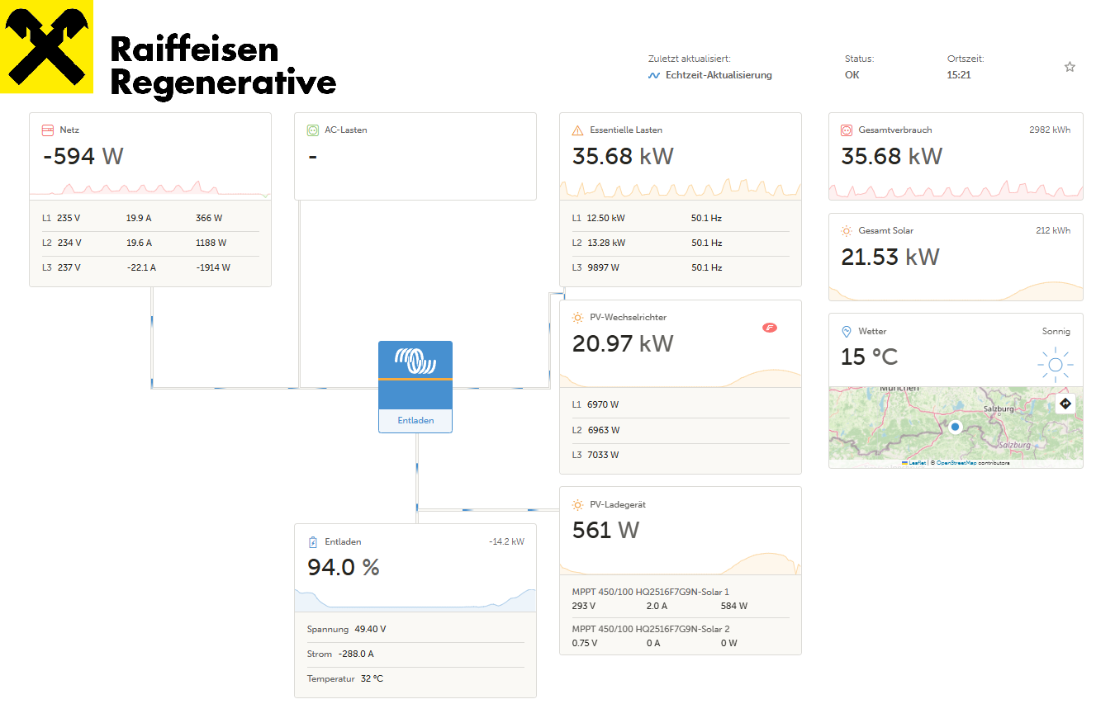Click the Gesamtverbrauch consumption icon
Viewport: 1115px width, 704px height.
point(846,130)
